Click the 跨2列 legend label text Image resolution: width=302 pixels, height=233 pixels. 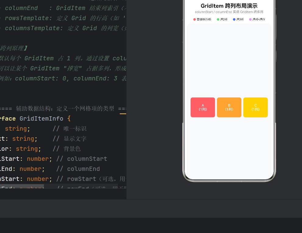pyautogui.click(x=224, y=19)
